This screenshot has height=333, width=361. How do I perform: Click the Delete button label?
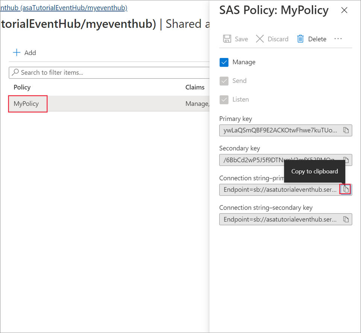coord(317,39)
